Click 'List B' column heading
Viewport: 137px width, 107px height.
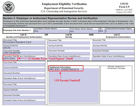coord(68,35)
